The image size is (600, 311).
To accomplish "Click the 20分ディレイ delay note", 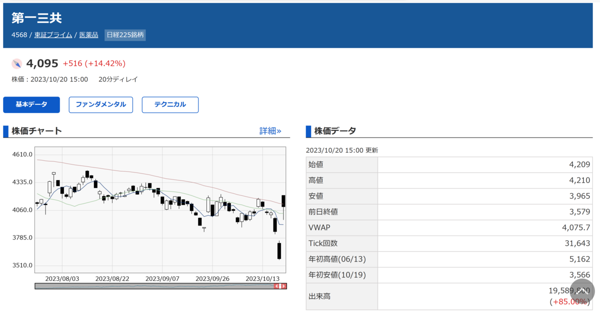I will [118, 79].
